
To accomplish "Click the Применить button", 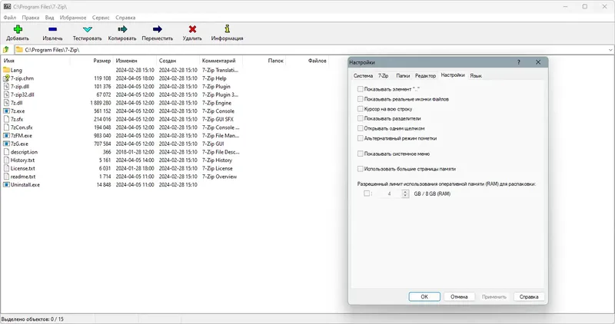I will click(x=494, y=296).
